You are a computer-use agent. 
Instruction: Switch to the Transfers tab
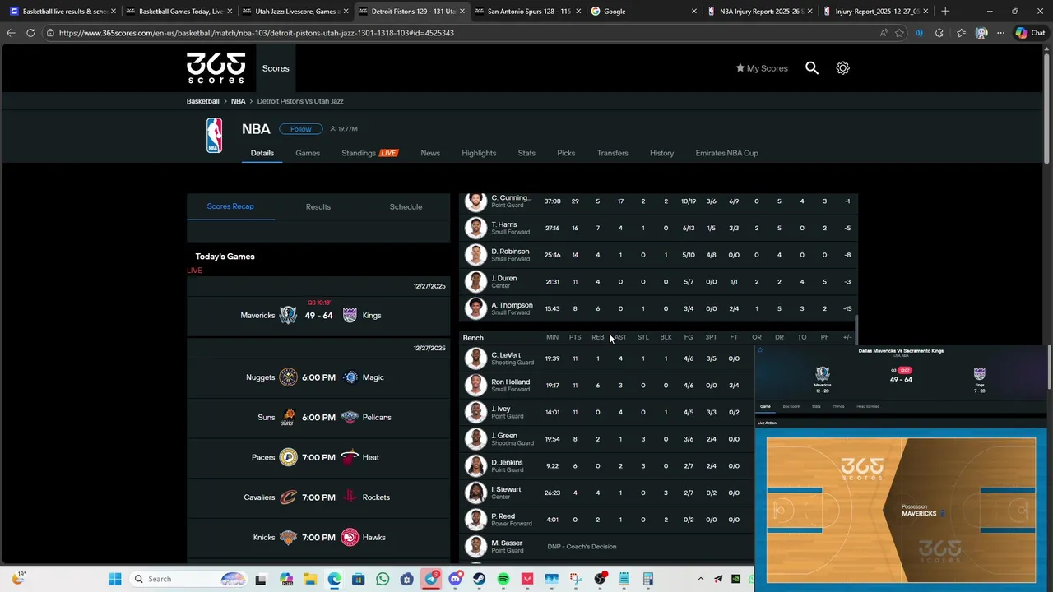click(612, 153)
